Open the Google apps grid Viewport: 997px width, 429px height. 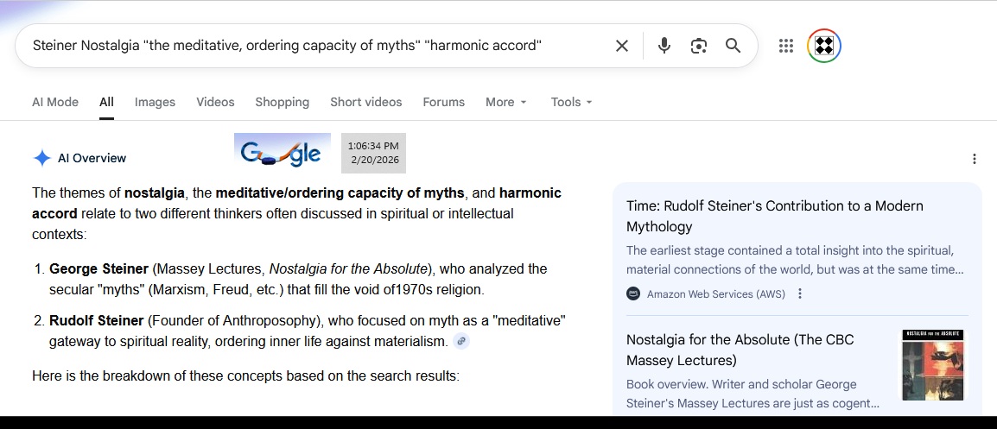(785, 46)
